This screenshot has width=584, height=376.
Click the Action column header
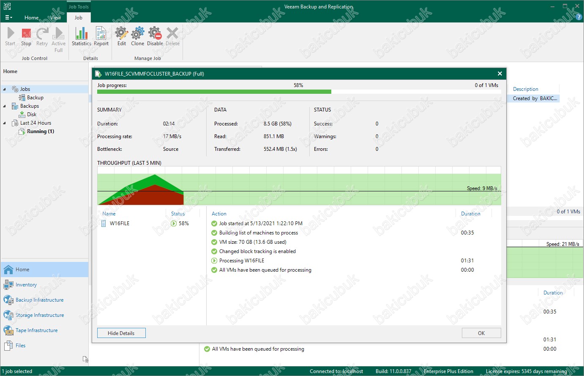click(x=219, y=214)
